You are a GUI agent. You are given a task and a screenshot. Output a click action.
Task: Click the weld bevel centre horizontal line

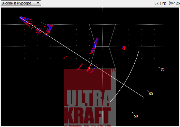pos(102,47)
